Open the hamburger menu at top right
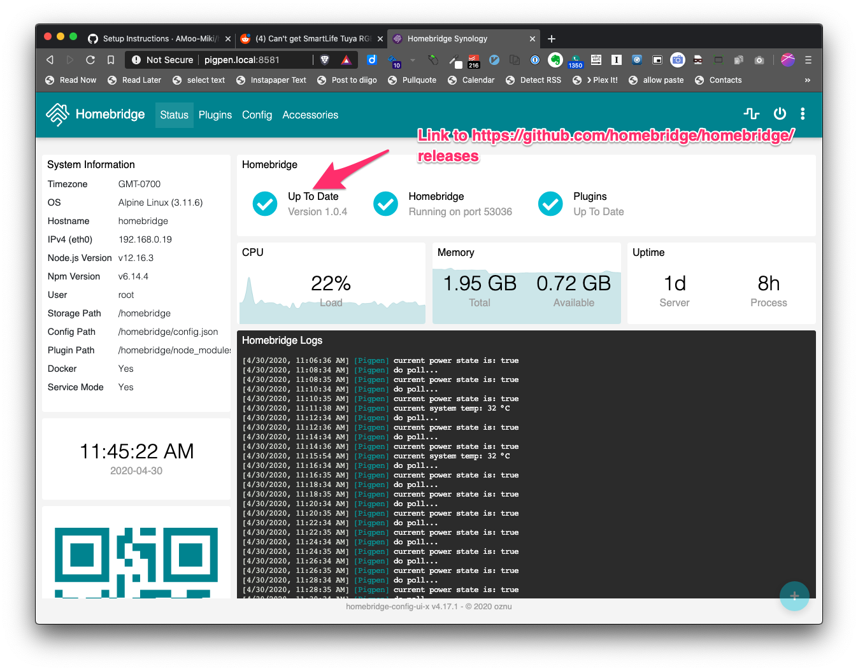This screenshot has width=858, height=671. click(x=807, y=60)
